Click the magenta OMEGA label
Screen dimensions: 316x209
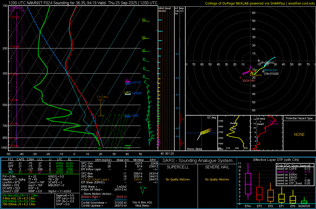[x=16, y=8]
